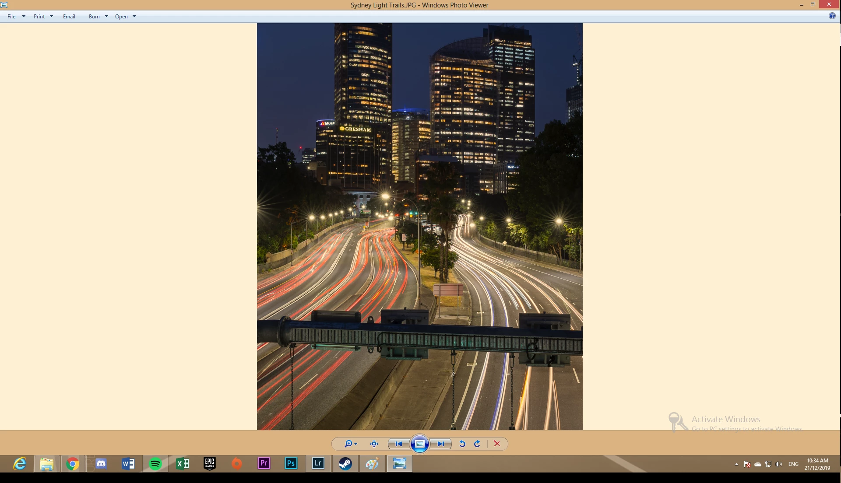The width and height of the screenshot is (841, 483).
Task: Click the ENG language indicator
Action: pyautogui.click(x=793, y=464)
